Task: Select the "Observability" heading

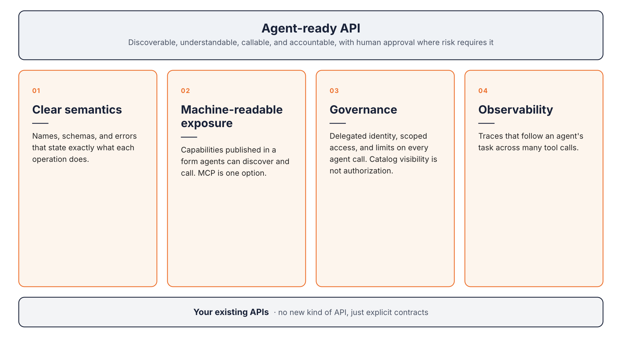Action: tap(515, 110)
